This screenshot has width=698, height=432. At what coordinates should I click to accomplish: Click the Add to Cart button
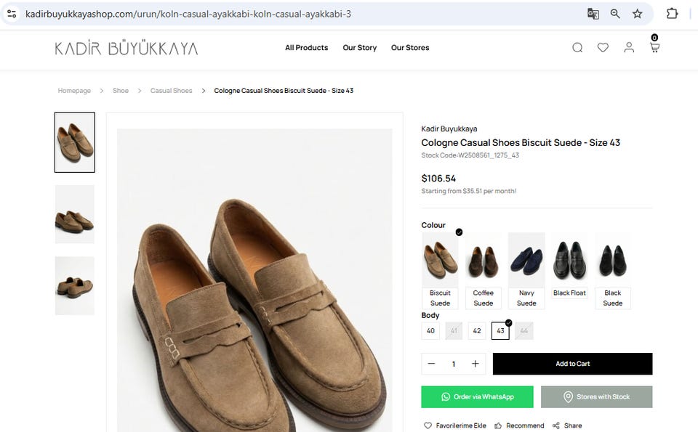click(572, 364)
